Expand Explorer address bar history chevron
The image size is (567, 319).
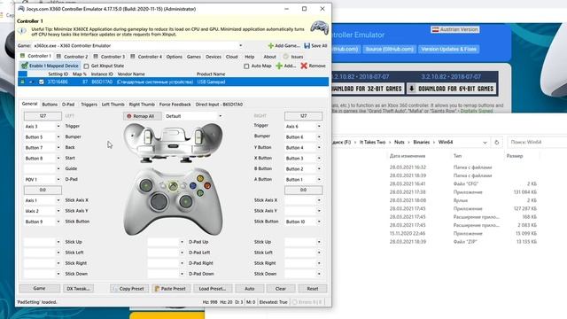(485, 143)
